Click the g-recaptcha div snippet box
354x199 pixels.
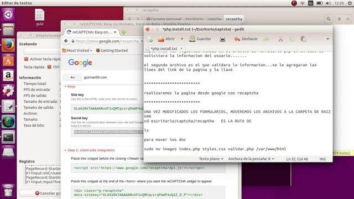[x=148, y=192]
